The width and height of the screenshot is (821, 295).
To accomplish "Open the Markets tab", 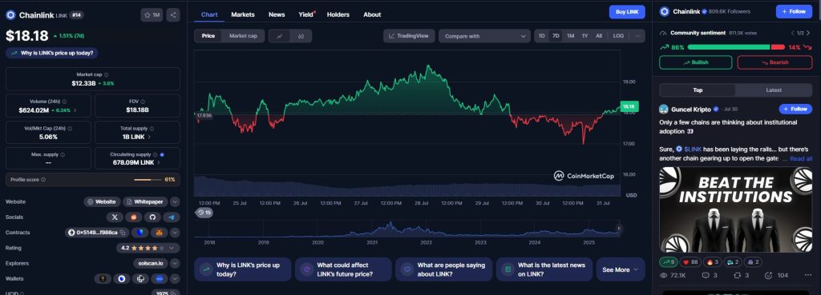I will point(243,14).
